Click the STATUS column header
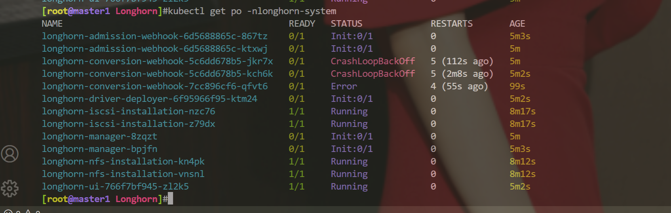The height and width of the screenshot is (213, 671). tap(346, 24)
